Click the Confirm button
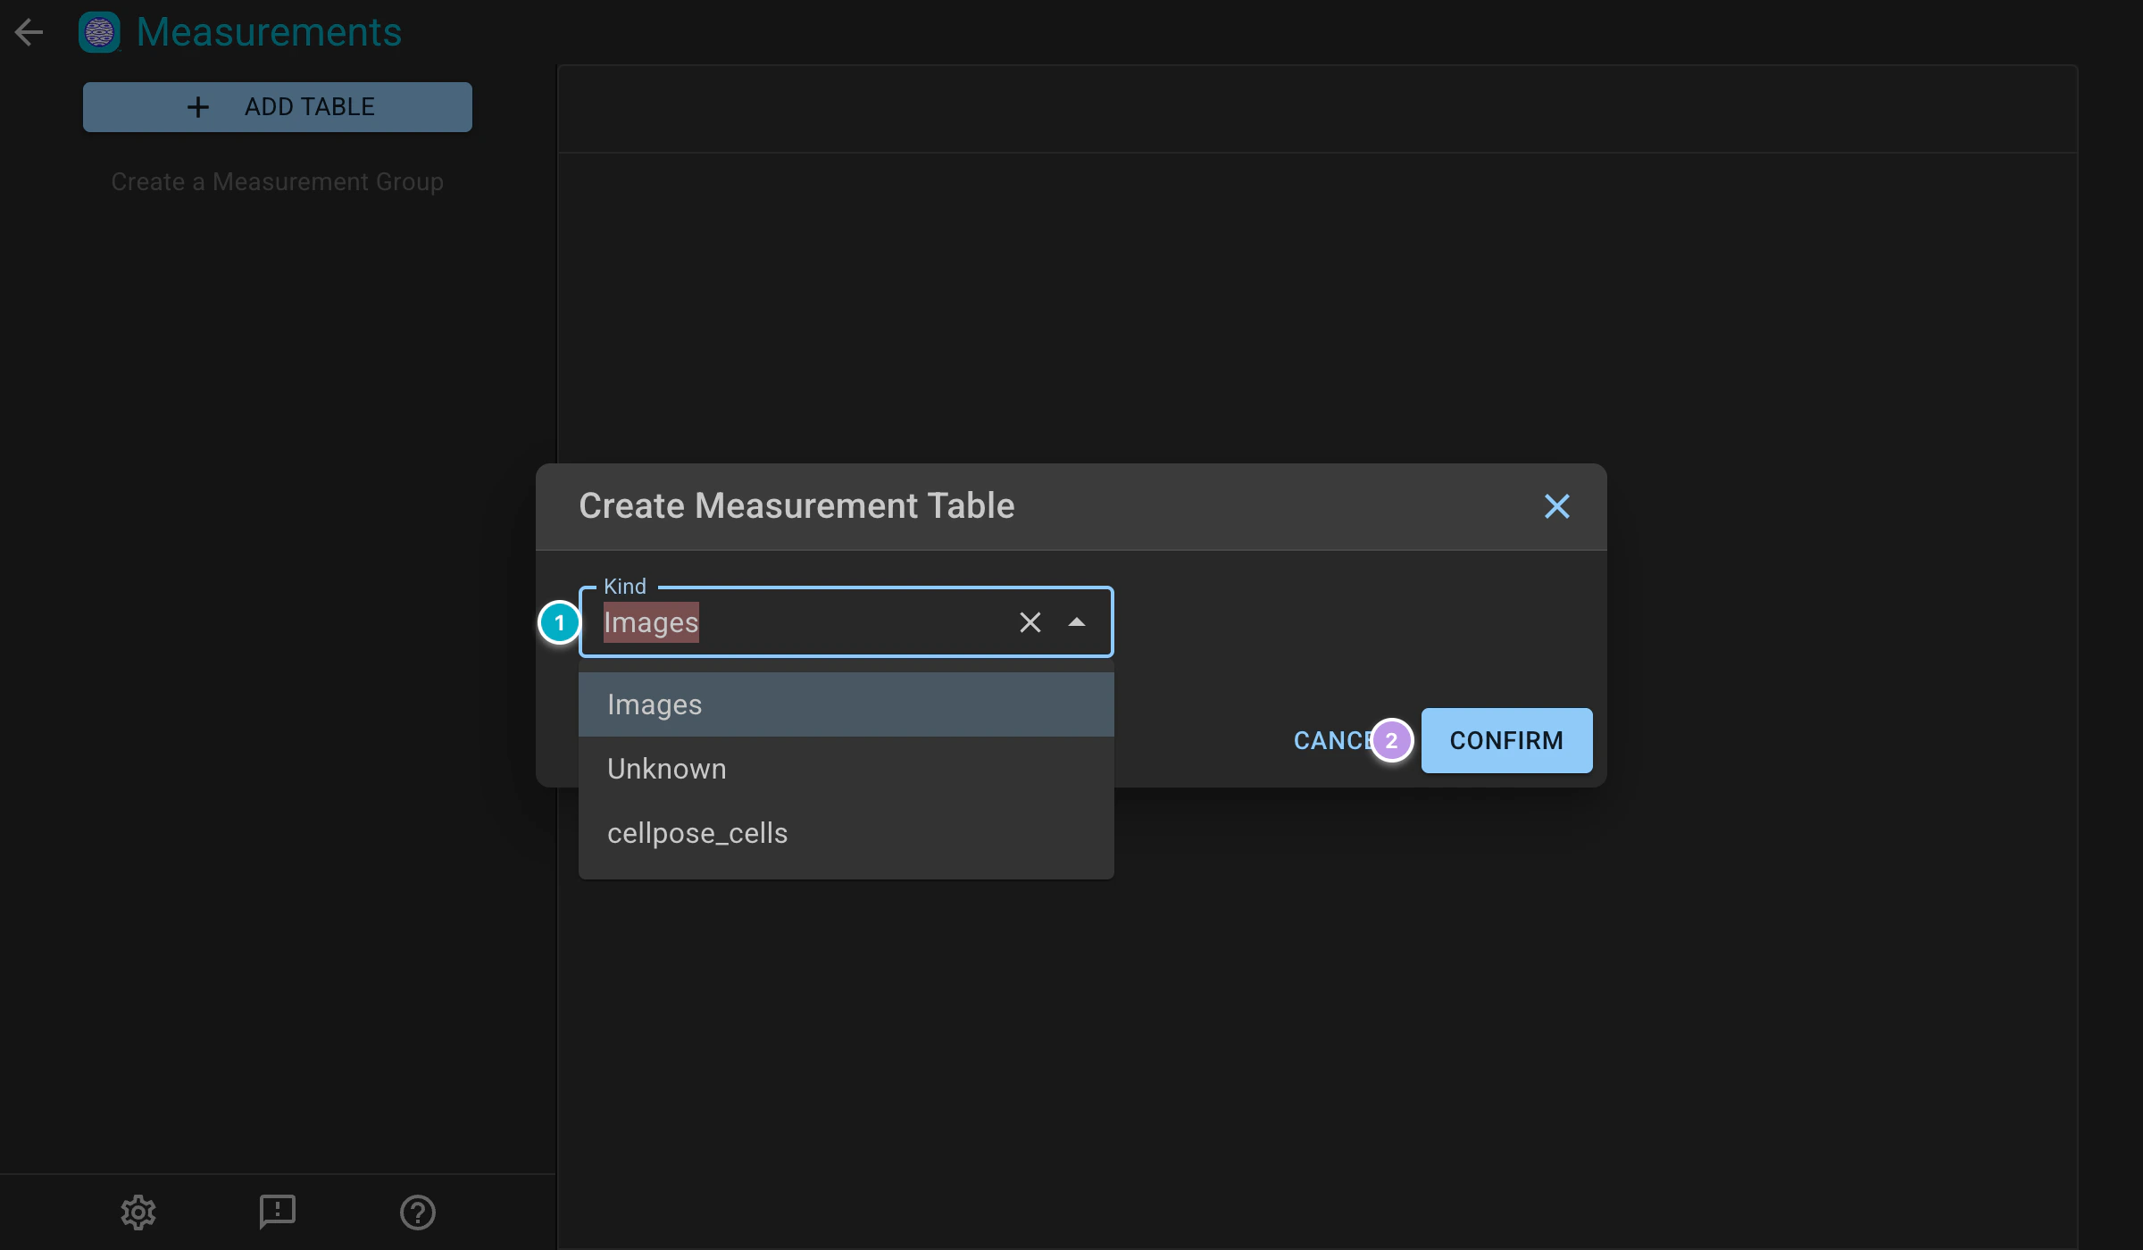 point(1506,740)
